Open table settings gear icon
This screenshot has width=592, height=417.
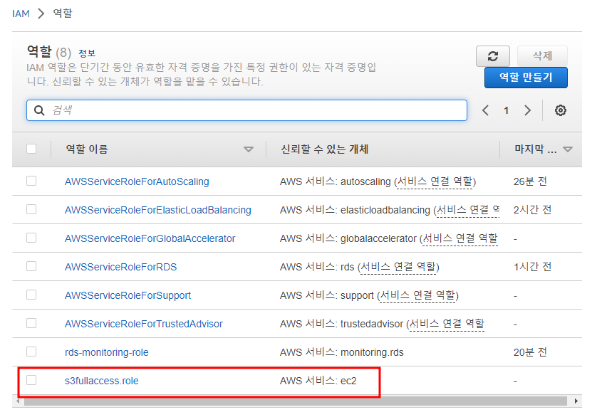(x=560, y=110)
